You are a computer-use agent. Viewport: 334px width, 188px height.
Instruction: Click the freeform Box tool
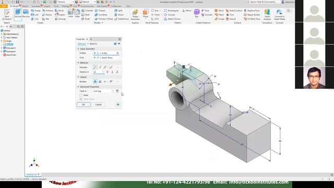[197, 14]
